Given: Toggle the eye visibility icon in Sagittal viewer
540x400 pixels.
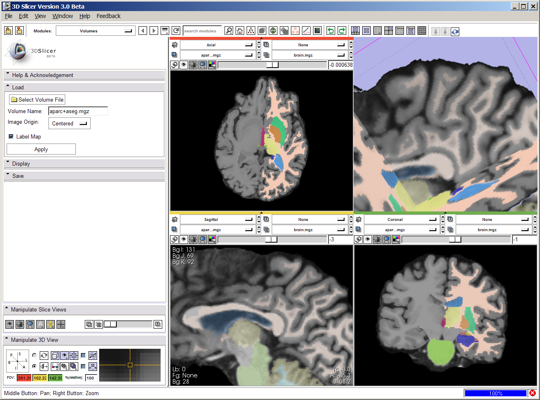Looking at the screenshot, I should [x=184, y=239].
